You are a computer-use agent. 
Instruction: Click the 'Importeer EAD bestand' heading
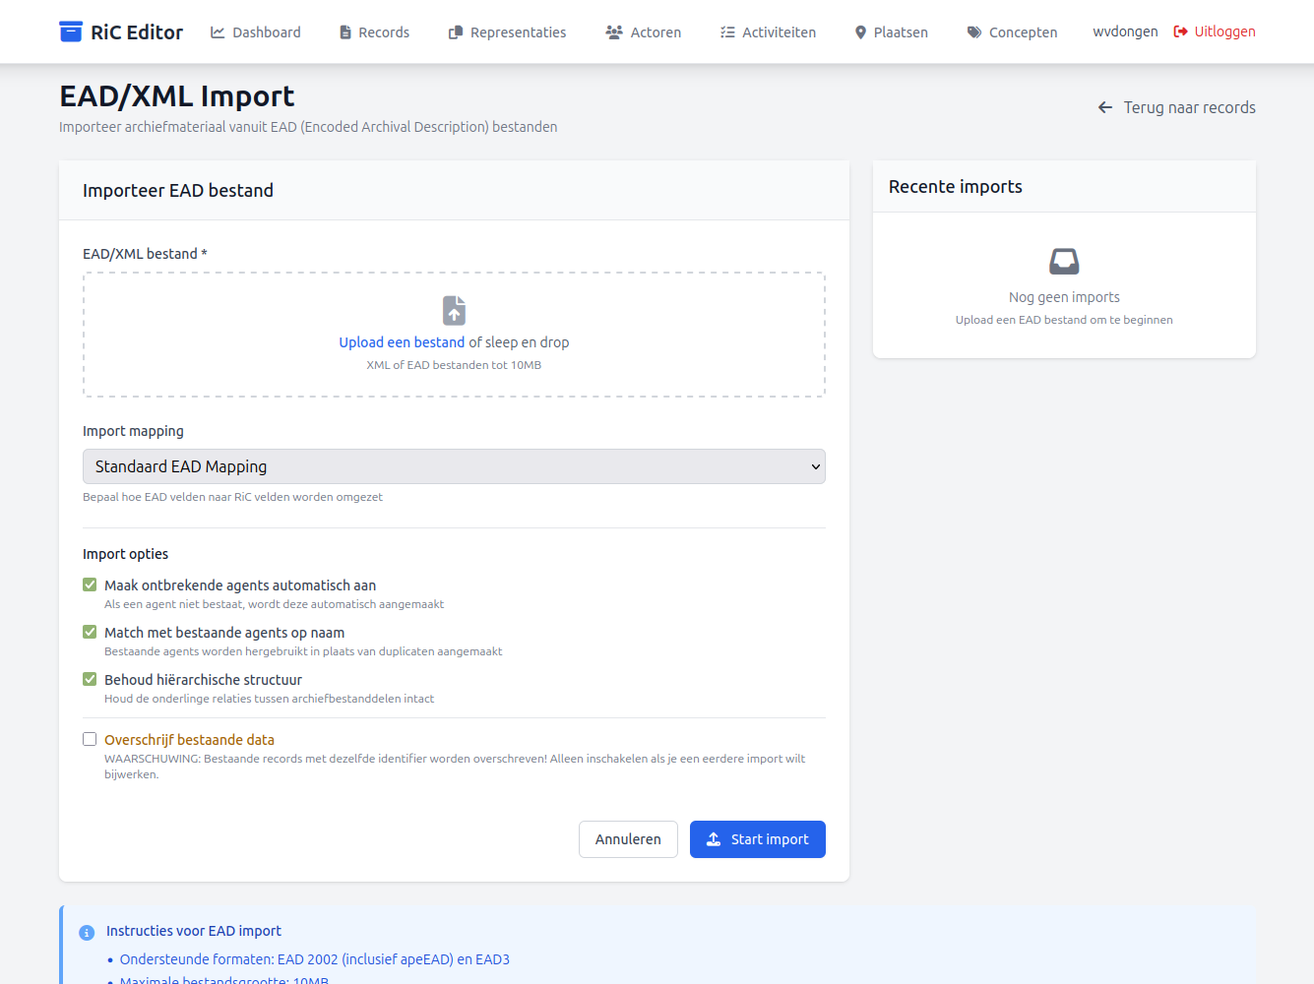178,191
